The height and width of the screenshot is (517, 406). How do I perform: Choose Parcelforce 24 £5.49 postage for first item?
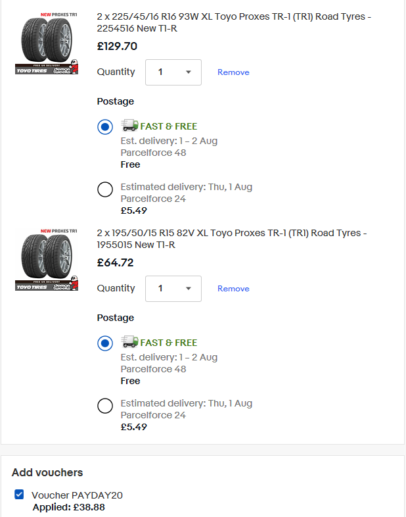(x=105, y=189)
